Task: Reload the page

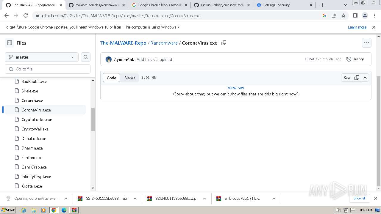Action: coord(26,15)
